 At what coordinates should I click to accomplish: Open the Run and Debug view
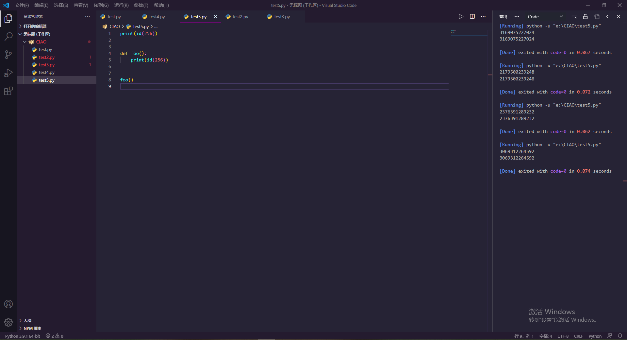coord(8,73)
